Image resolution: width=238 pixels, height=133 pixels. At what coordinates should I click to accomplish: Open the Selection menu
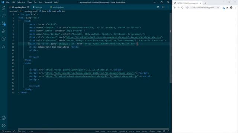[x=21, y=2]
